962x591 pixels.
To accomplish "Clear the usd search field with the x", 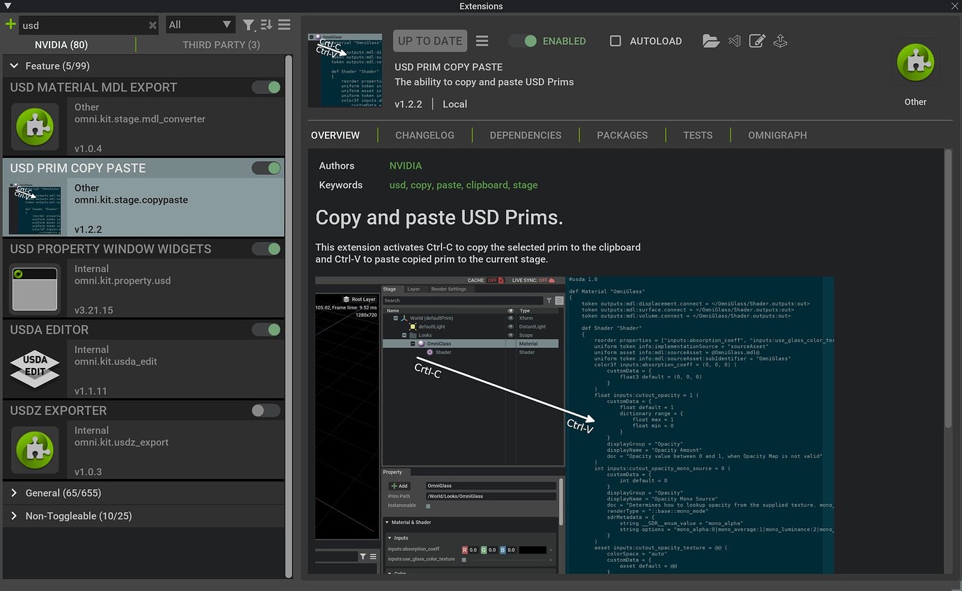I will click(153, 24).
